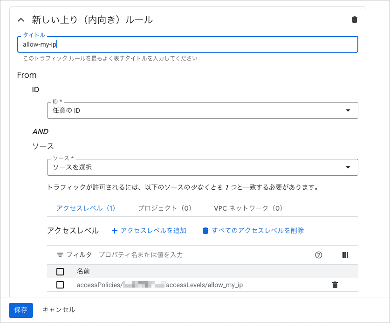Delete the new ingress rule via trash icon
Image resolution: width=390 pixels, height=323 pixels.
[354, 20]
